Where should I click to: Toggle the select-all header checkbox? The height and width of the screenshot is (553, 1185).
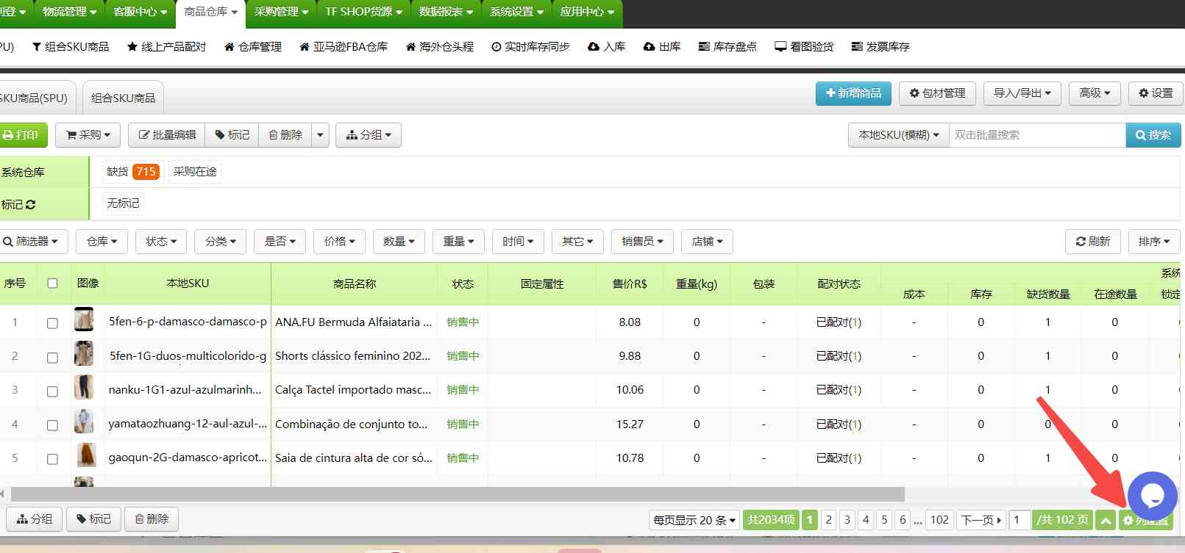[52, 283]
